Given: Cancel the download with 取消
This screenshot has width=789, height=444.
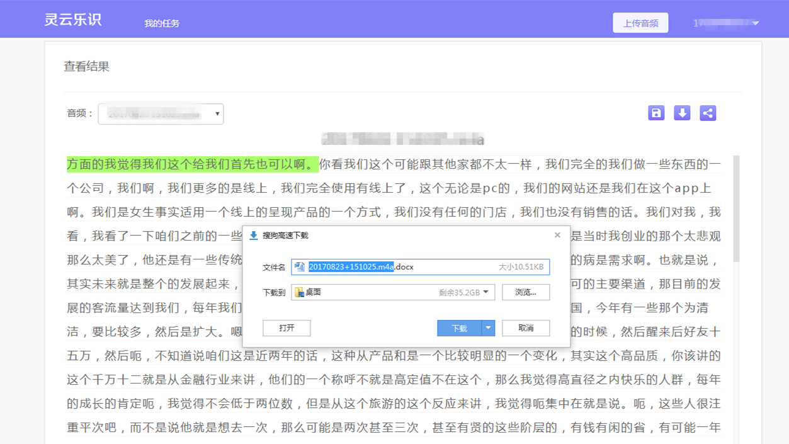Looking at the screenshot, I should coord(526,328).
